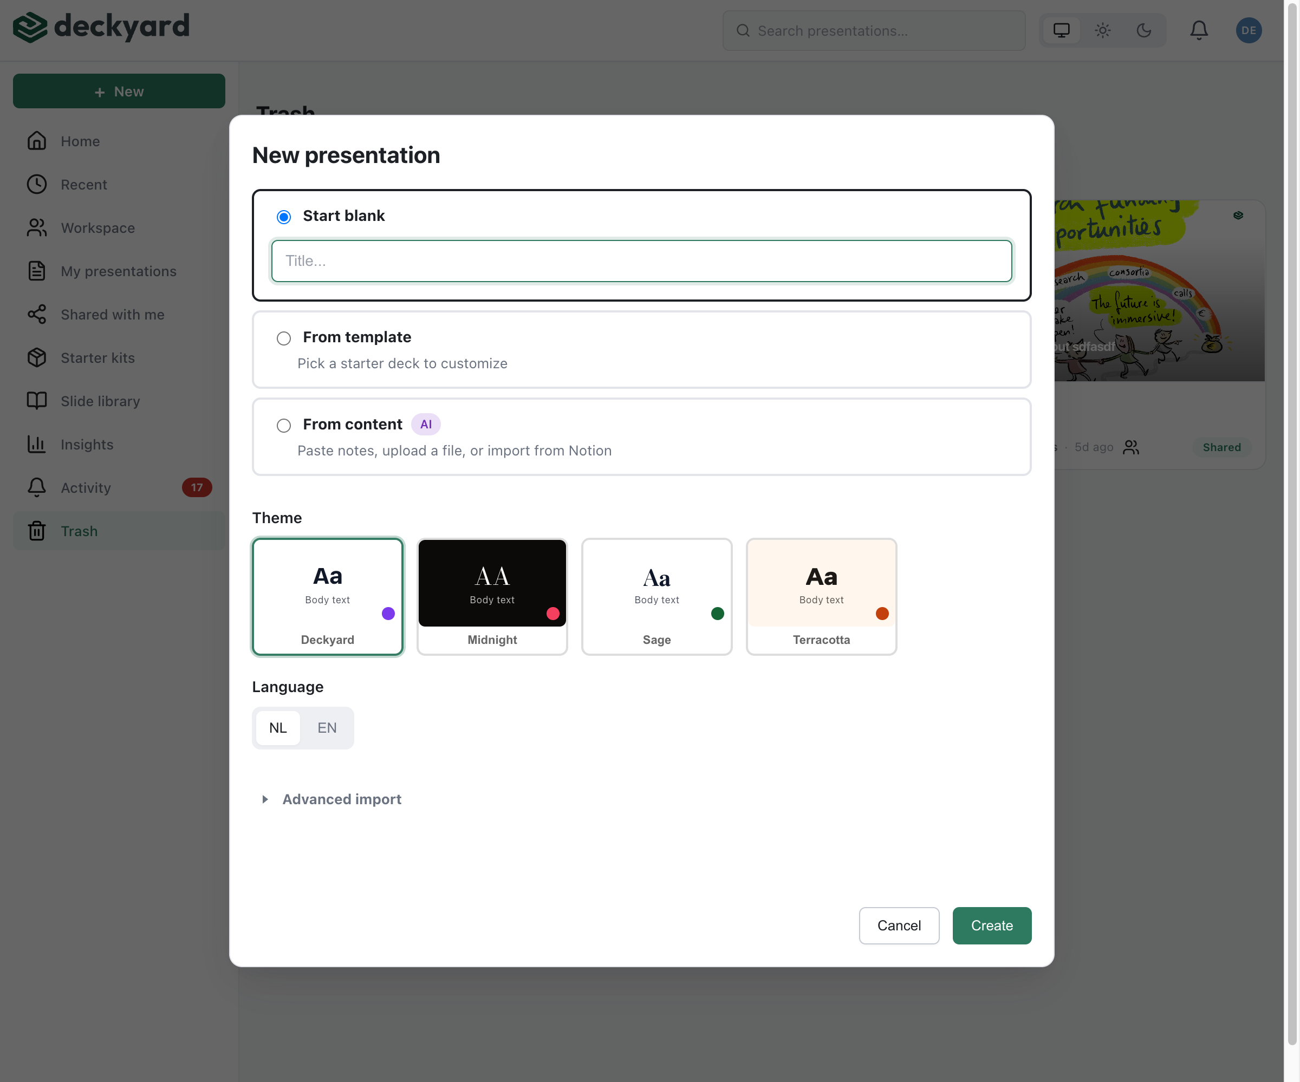The image size is (1300, 1082).
Task: Click the Insights bar chart icon
Action: point(36,445)
